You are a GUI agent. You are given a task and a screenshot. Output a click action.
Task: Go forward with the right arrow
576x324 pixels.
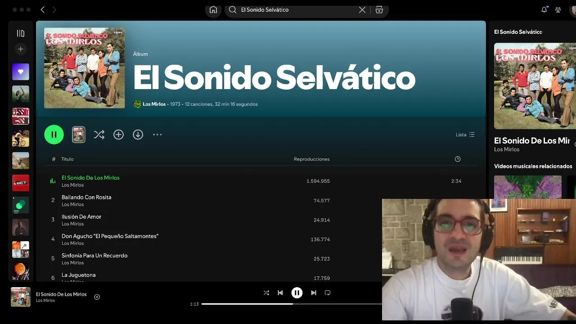pos(54,9)
